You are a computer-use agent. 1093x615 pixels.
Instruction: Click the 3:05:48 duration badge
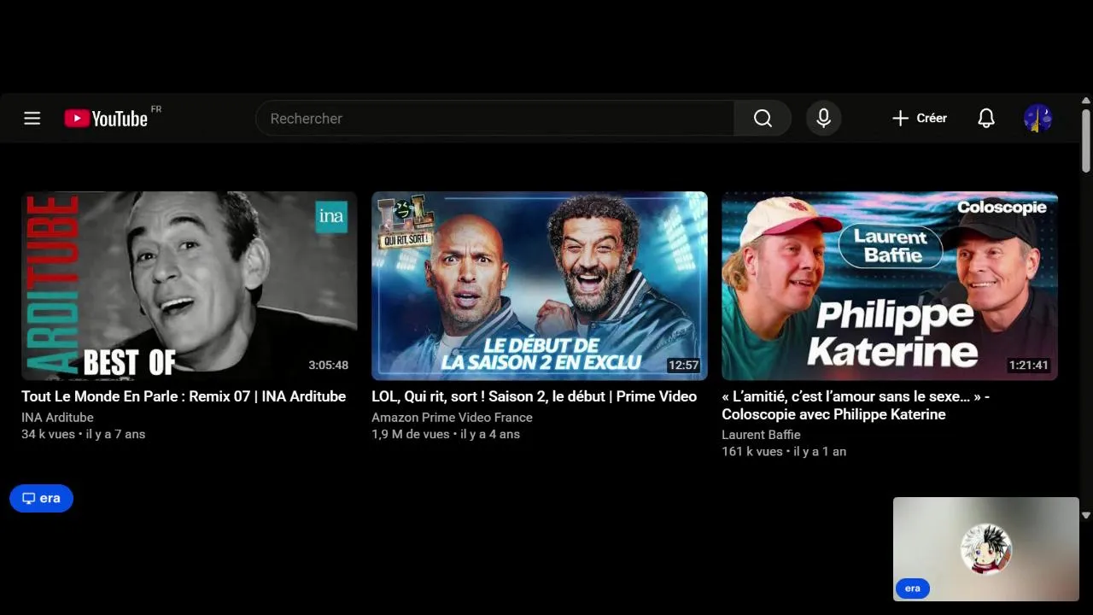(x=328, y=365)
